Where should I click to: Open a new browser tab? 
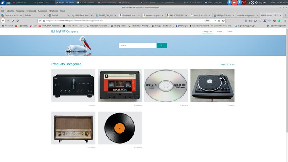285,15
